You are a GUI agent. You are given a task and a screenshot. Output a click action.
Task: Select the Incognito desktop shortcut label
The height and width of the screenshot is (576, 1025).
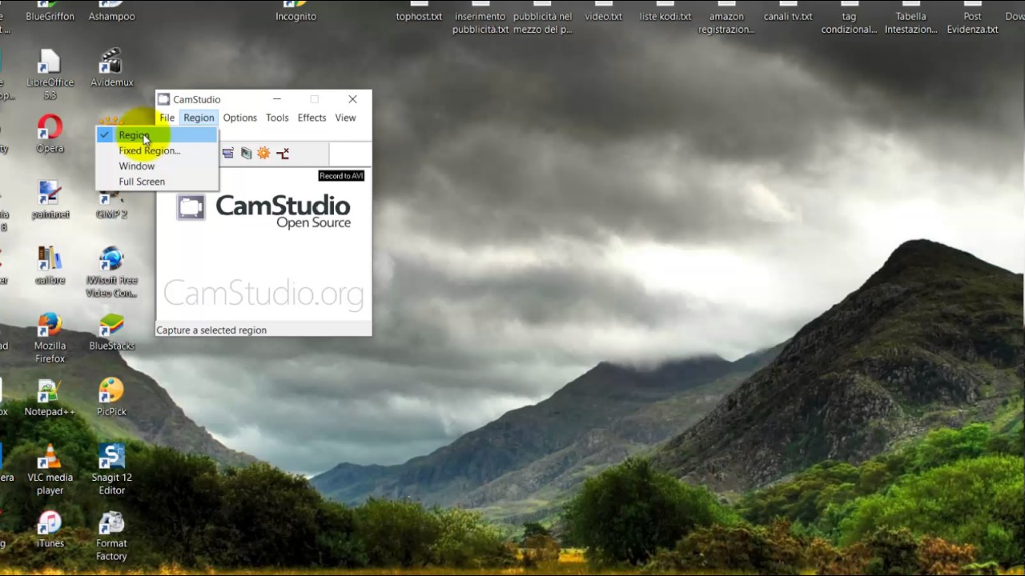click(295, 16)
